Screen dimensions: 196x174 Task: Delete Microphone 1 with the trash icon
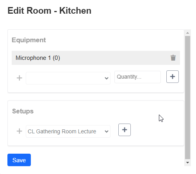pyautogui.click(x=173, y=58)
